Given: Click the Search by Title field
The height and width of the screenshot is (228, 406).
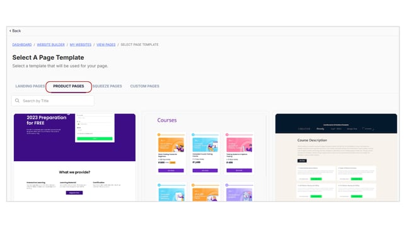Looking at the screenshot, I should point(53,101).
